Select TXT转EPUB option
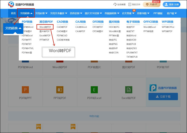The image size is (187, 133). 132,57
